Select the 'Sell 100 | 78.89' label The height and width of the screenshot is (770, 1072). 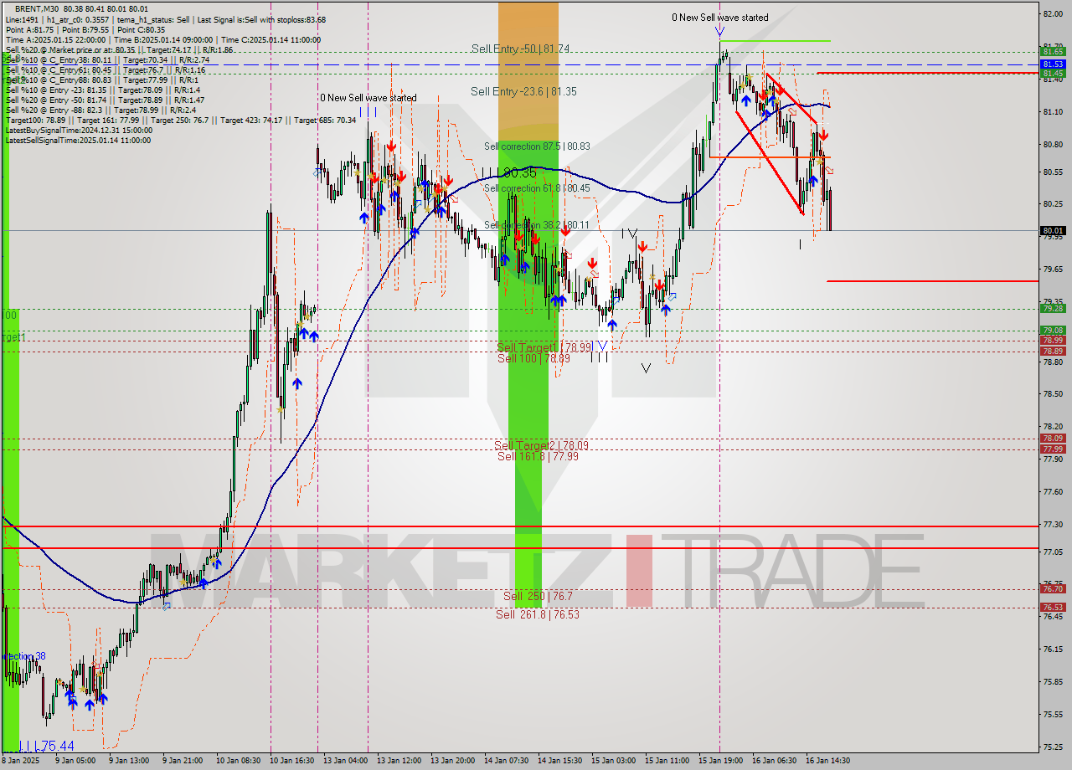click(533, 358)
